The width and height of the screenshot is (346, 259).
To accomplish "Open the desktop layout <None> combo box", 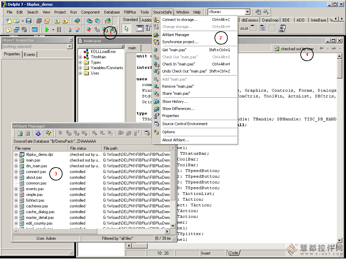I will pos(248,12).
